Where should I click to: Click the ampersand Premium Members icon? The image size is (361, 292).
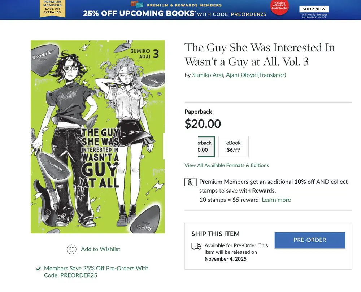(190, 182)
